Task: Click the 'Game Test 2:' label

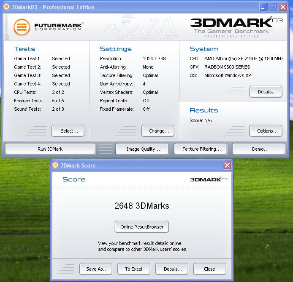Action: click(27, 67)
